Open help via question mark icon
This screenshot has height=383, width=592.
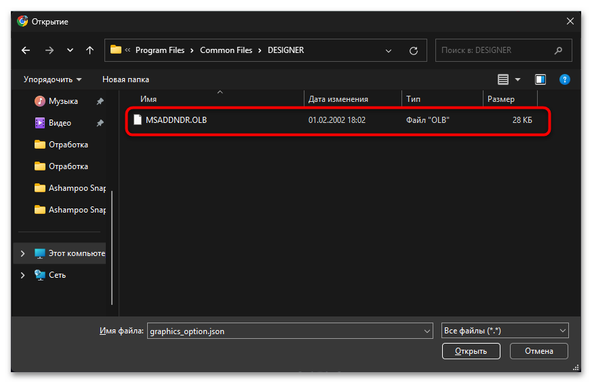(564, 79)
